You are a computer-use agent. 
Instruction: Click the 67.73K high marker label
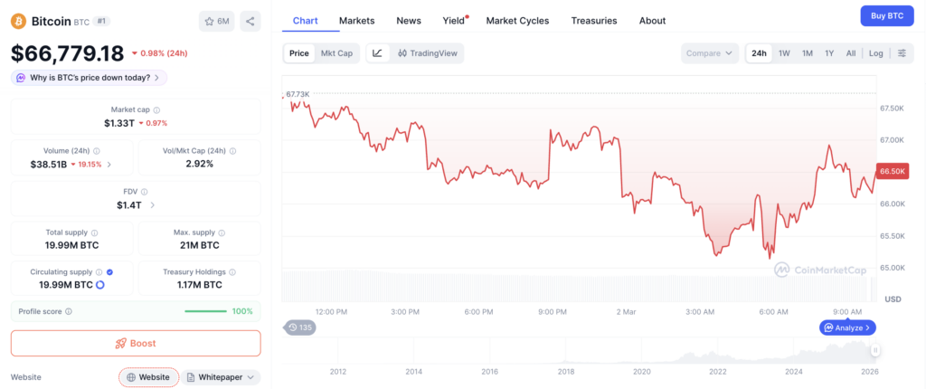298,94
